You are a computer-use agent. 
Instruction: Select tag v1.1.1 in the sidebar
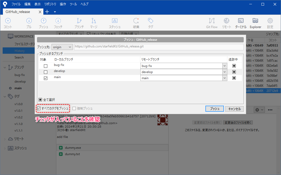tap(19, 131)
